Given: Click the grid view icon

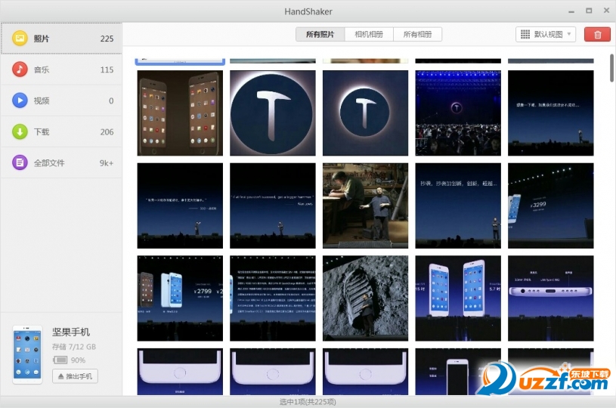Looking at the screenshot, I should pos(525,35).
